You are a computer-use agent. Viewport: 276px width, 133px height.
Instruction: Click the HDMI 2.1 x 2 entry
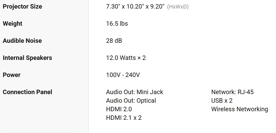tap(124, 118)
